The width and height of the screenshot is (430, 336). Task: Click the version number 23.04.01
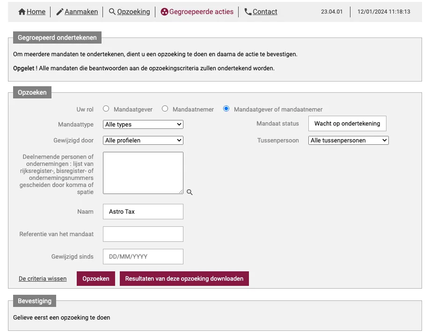point(332,12)
